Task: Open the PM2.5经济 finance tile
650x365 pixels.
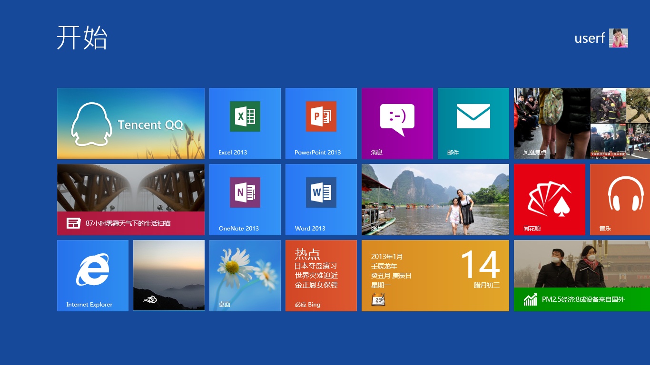Action: (582, 276)
